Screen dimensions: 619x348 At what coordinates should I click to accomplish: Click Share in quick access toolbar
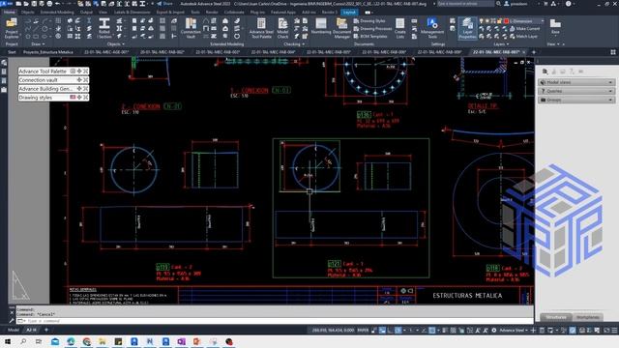(164, 4)
